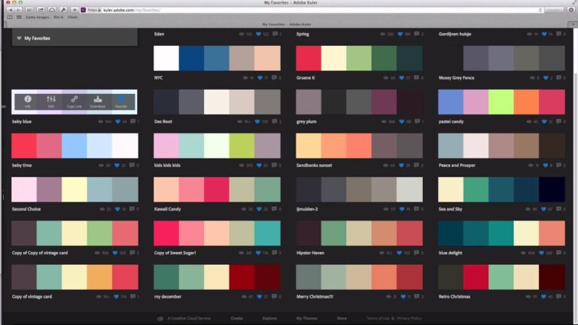The image size is (578, 325).
Task: Open Getty Images bookmark
Action: [x=38, y=17]
